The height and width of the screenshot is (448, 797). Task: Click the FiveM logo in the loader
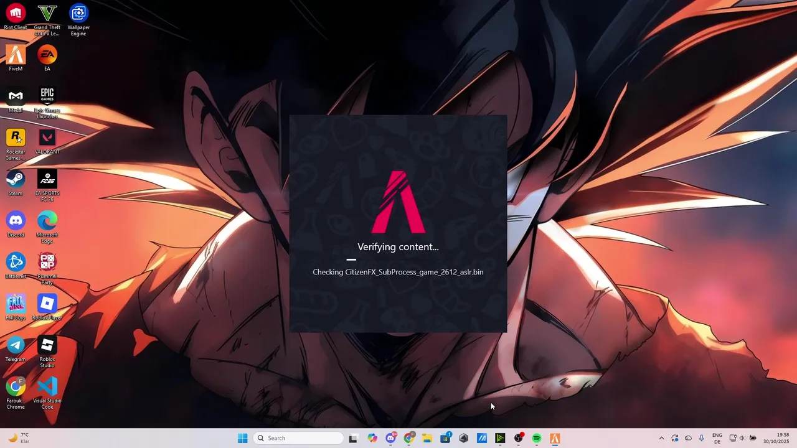(x=398, y=202)
